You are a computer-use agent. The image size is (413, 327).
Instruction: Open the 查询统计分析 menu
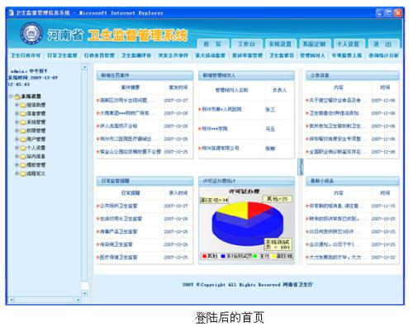(x=383, y=55)
